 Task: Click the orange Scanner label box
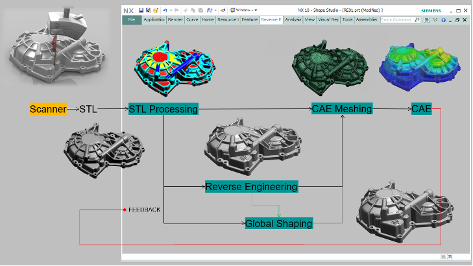tap(48, 109)
